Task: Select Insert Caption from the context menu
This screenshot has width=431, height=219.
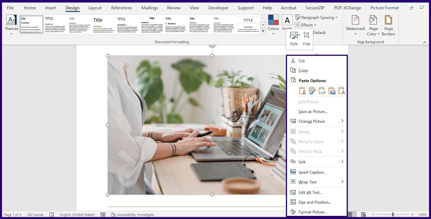Action: pyautogui.click(x=312, y=172)
